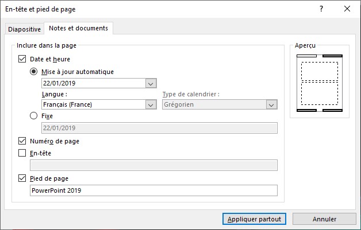The height and width of the screenshot is (230, 361).
Task: Enable the En-tête checkbox
Action: coord(22,153)
